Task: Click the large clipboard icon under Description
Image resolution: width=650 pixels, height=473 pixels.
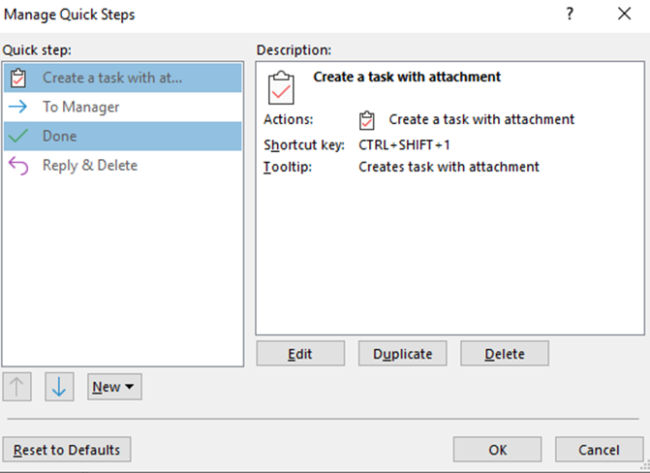Action: pyautogui.click(x=281, y=86)
